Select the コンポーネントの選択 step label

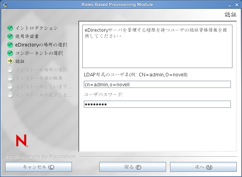[x=39, y=53]
